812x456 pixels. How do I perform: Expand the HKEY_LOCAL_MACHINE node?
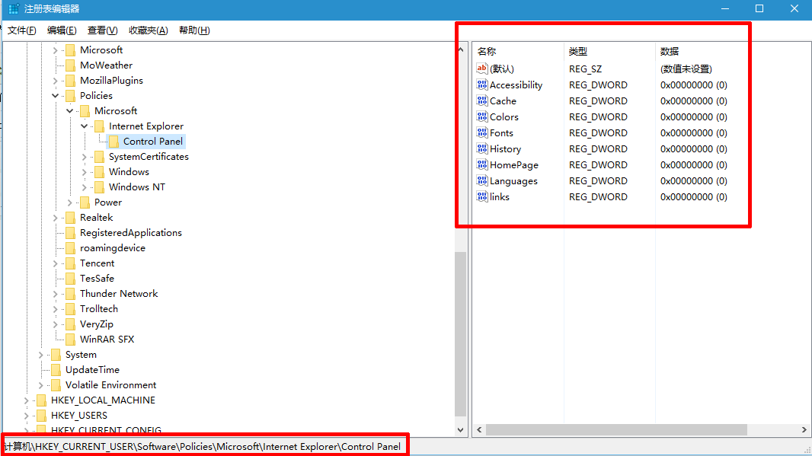click(25, 400)
